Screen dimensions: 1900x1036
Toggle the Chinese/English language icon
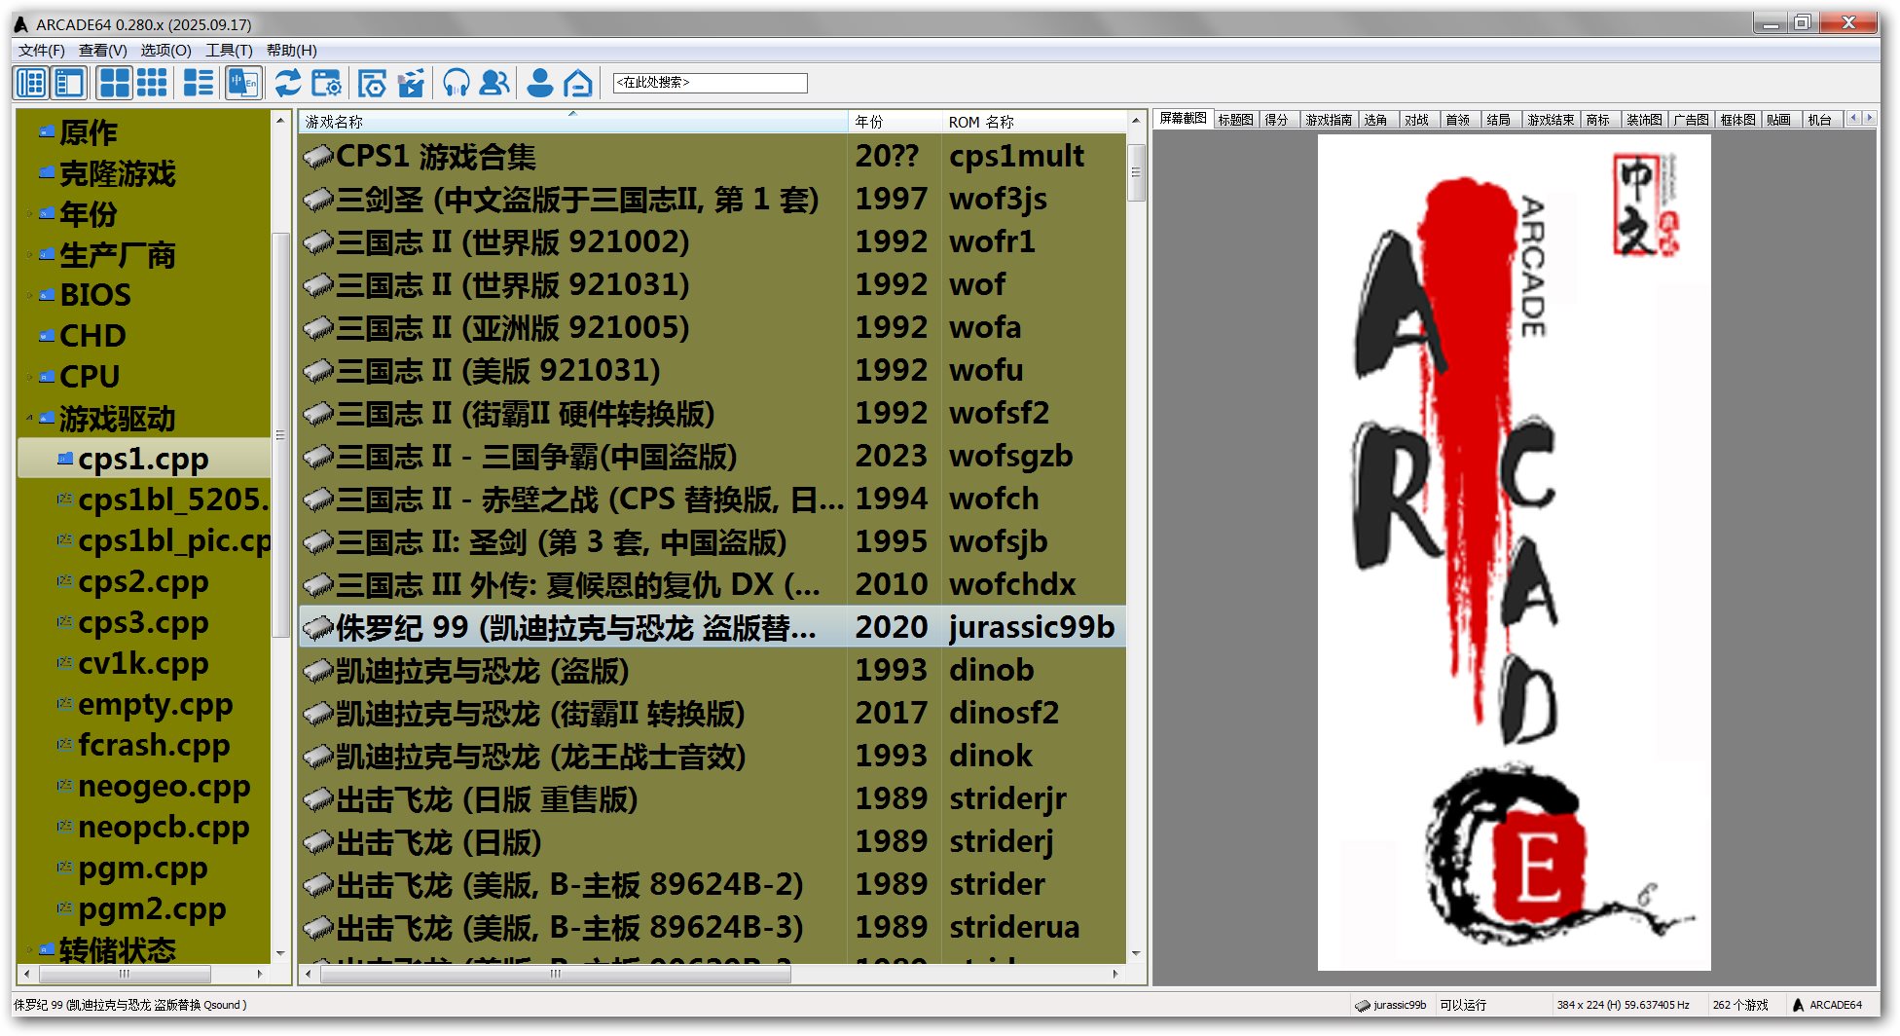click(243, 84)
